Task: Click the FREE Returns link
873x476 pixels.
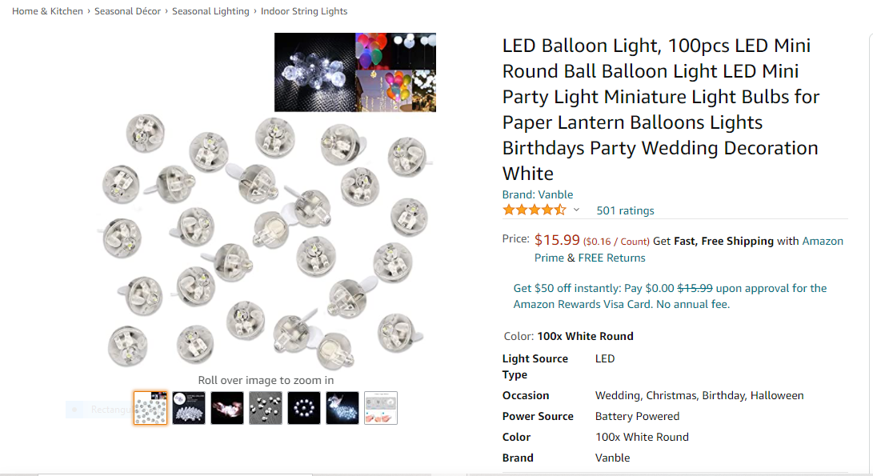Action: coord(612,258)
